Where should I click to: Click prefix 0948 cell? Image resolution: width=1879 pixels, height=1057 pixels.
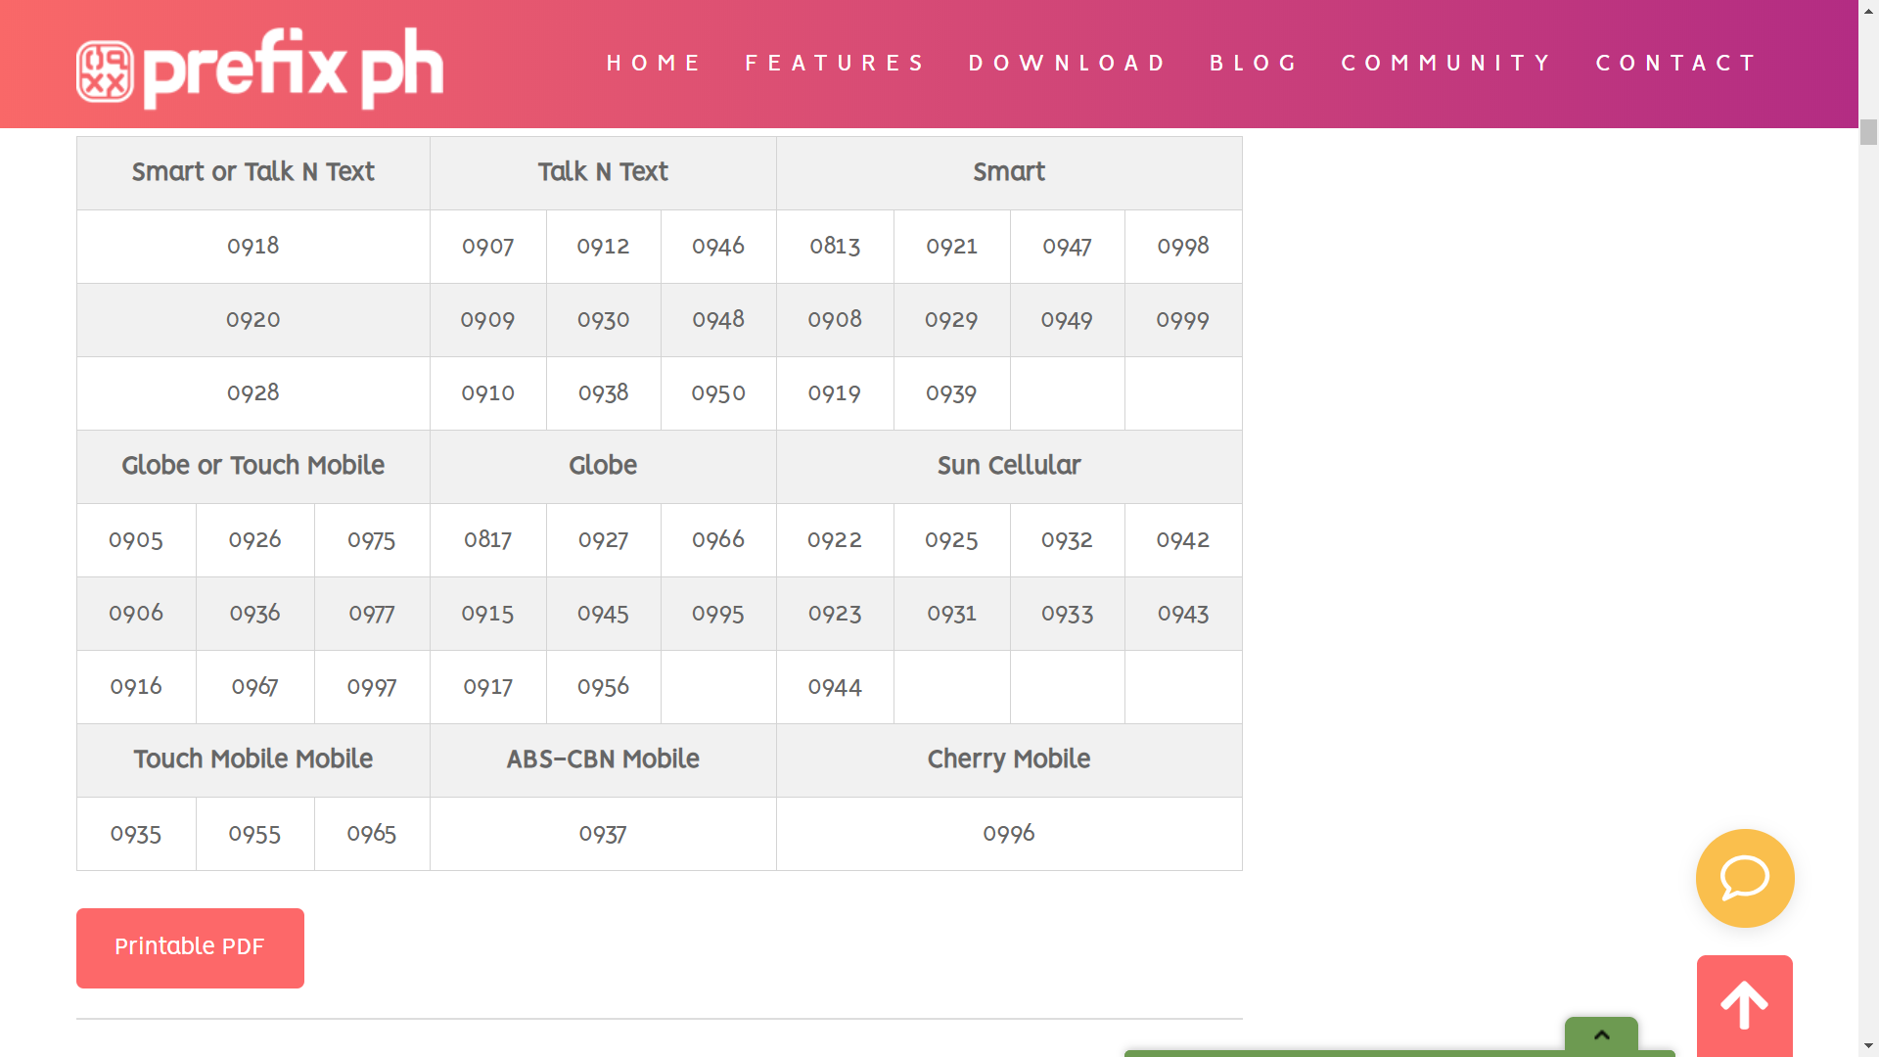[718, 320]
